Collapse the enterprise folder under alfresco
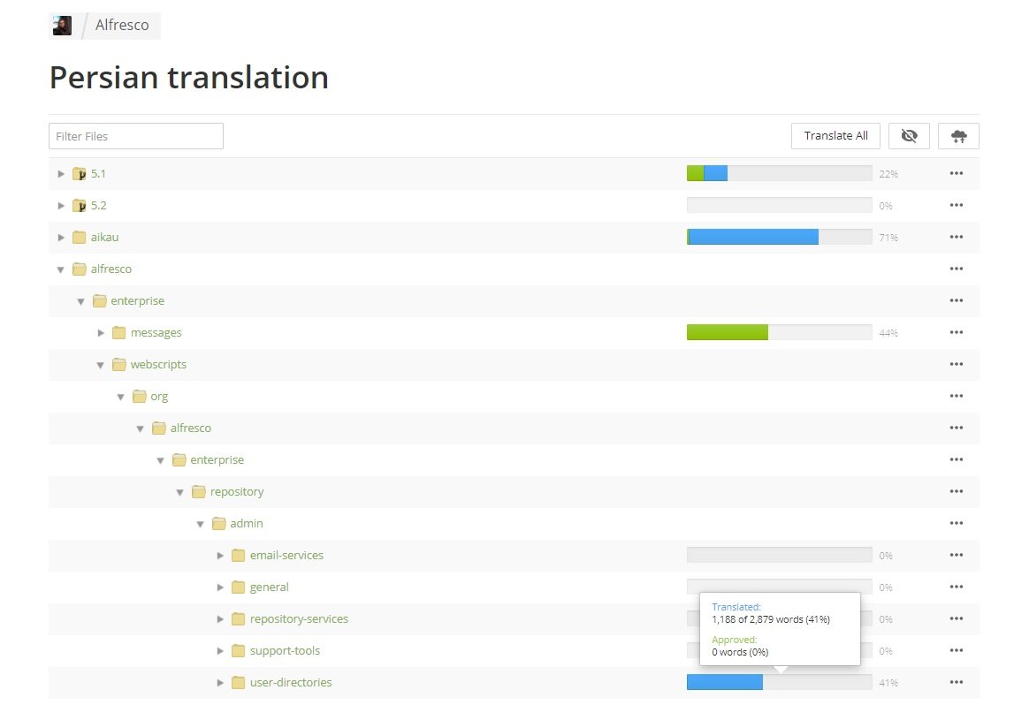This screenshot has height=705, width=1014. tap(80, 301)
